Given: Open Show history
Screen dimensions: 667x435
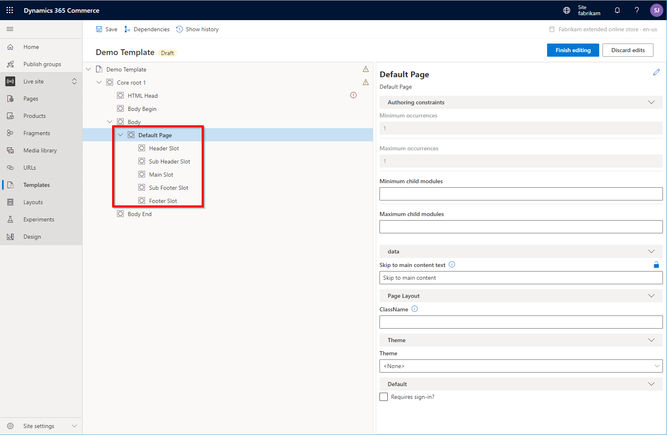Looking at the screenshot, I should pos(197,29).
